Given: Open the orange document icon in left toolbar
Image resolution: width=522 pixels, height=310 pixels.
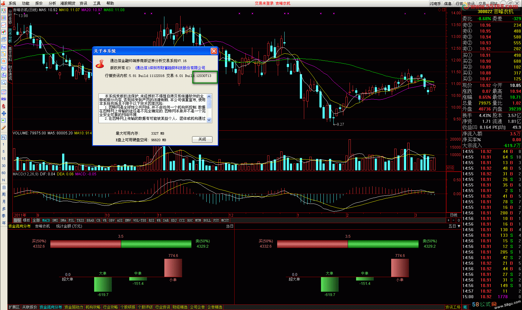Looking at the screenshot, I should (x=4, y=61).
